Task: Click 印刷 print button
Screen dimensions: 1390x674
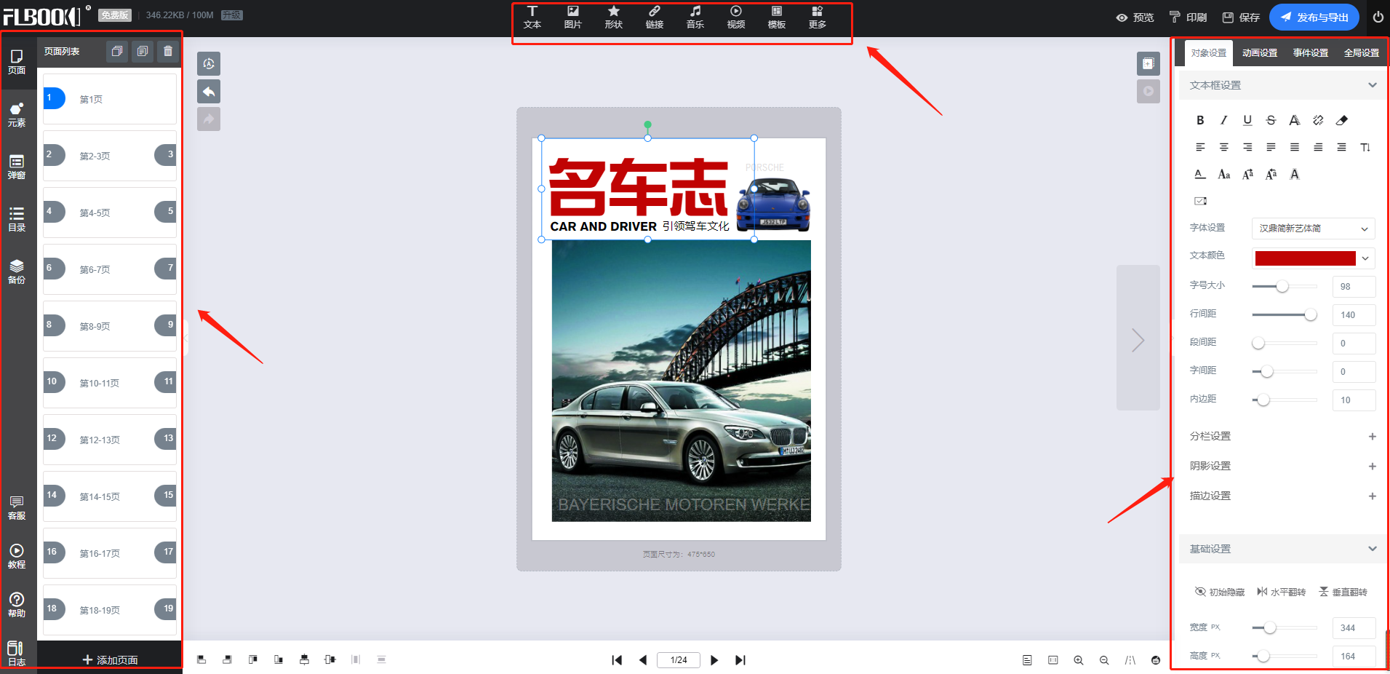Action: point(1188,17)
